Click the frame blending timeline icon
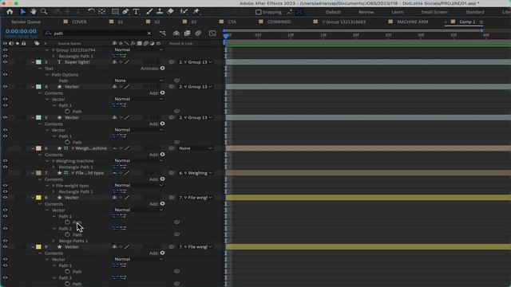This screenshot has width=511, height=287. [x=187, y=33]
